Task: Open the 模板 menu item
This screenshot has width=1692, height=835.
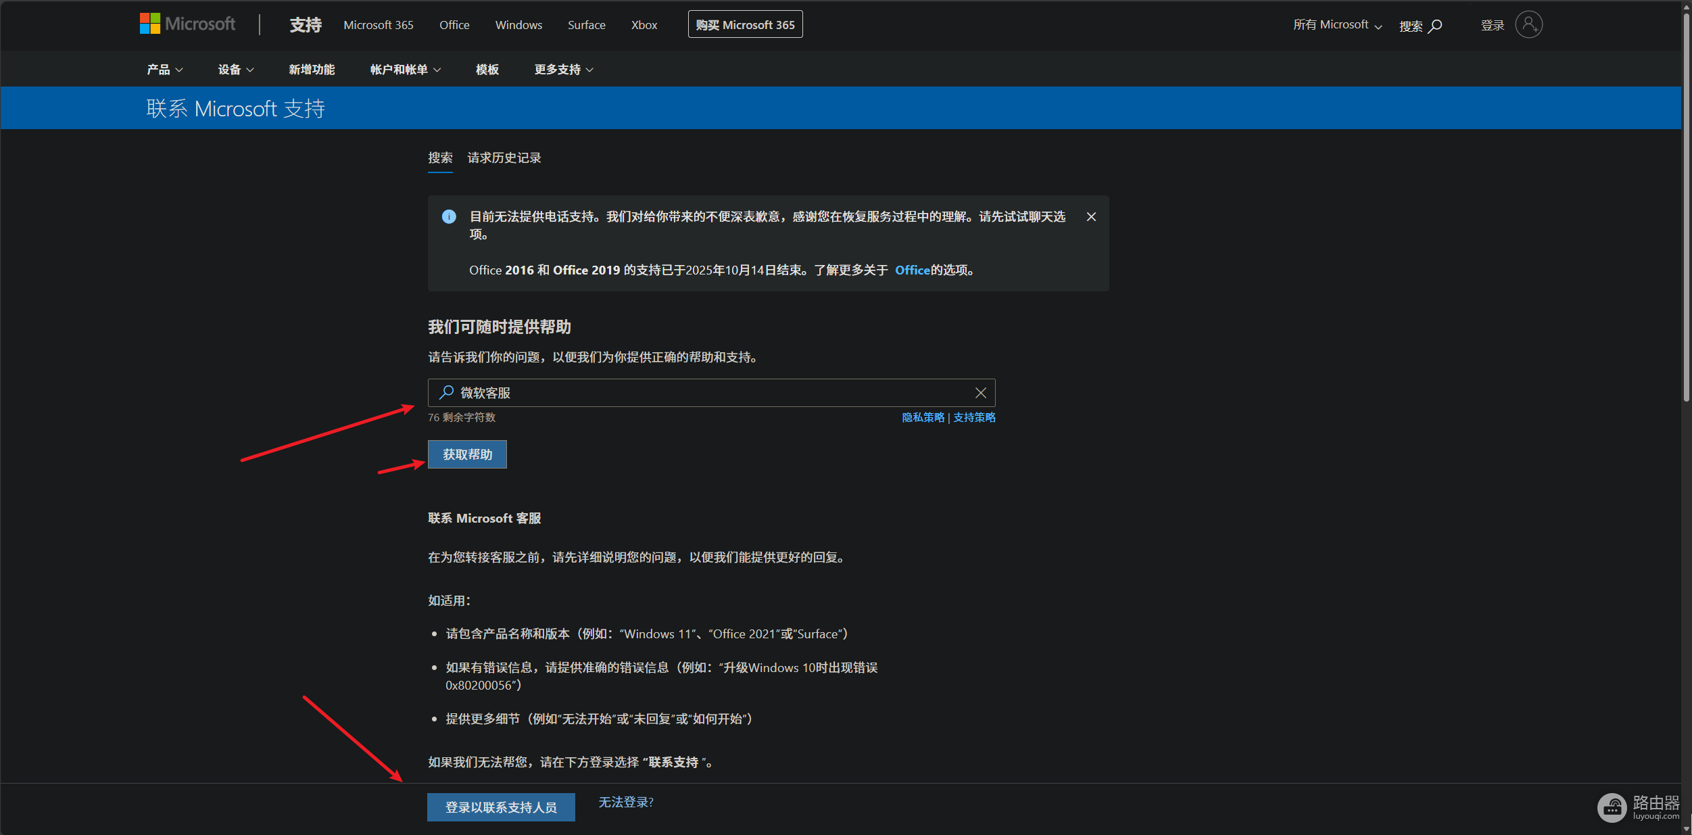Action: (x=487, y=70)
